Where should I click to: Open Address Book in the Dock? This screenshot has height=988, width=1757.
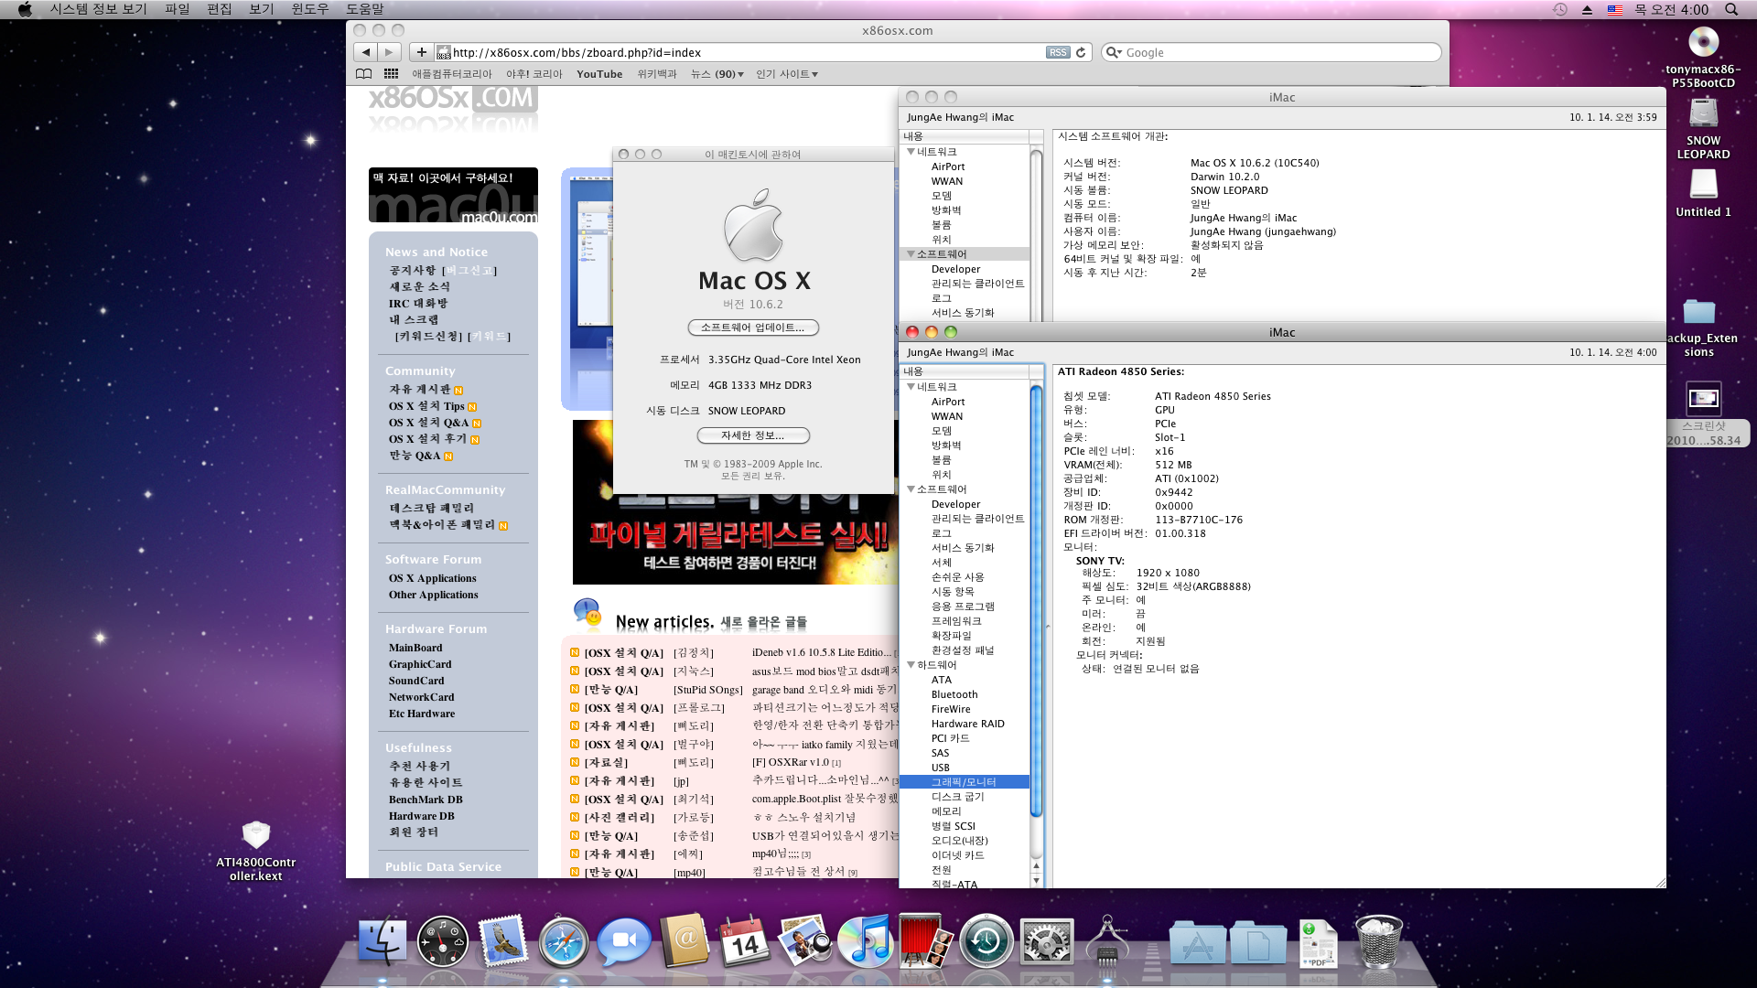click(684, 940)
